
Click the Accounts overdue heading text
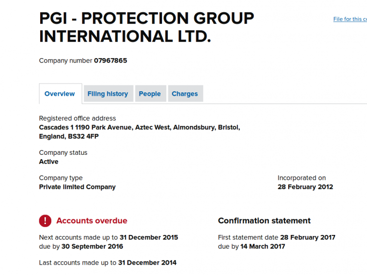click(x=92, y=221)
